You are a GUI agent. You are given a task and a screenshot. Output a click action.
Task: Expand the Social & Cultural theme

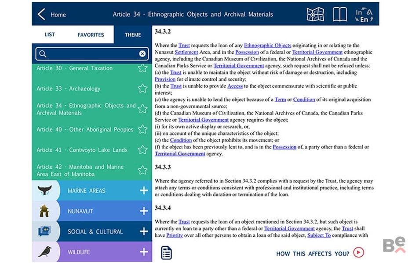(x=144, y=231)
